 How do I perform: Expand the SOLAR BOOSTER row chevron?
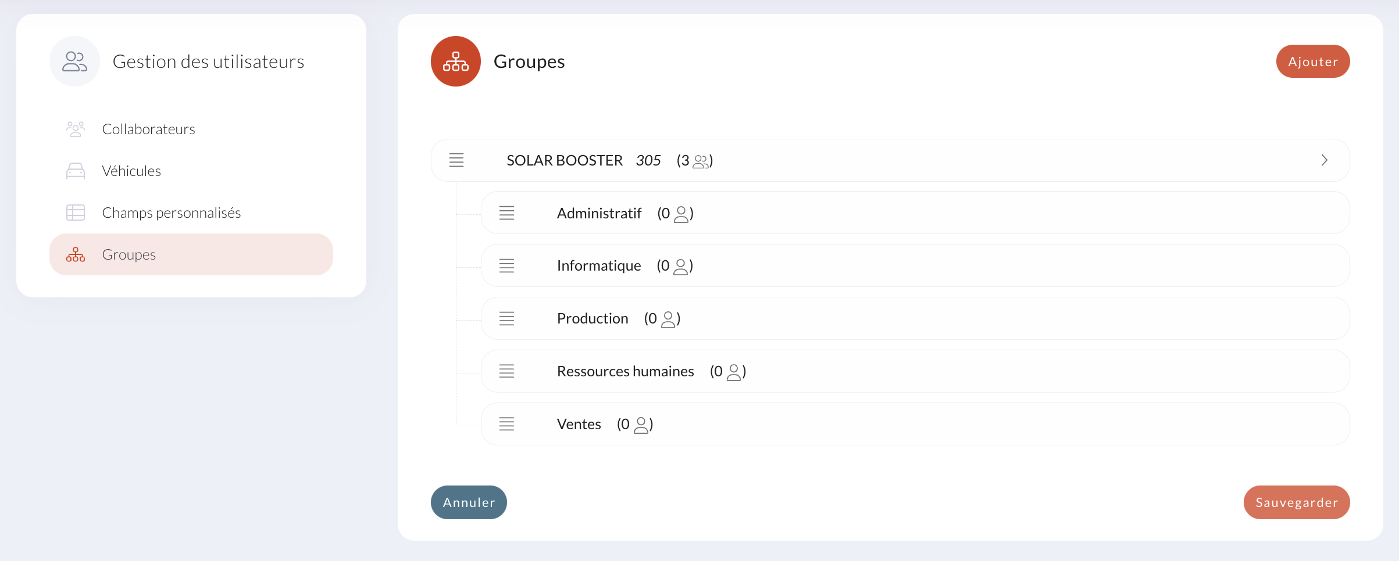1325,160
